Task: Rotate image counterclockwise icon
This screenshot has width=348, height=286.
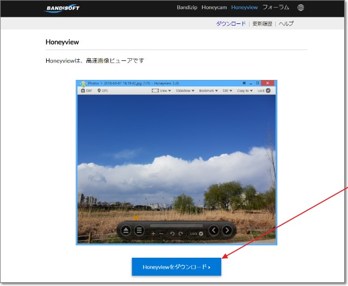Action: click(x=172, y=234)
